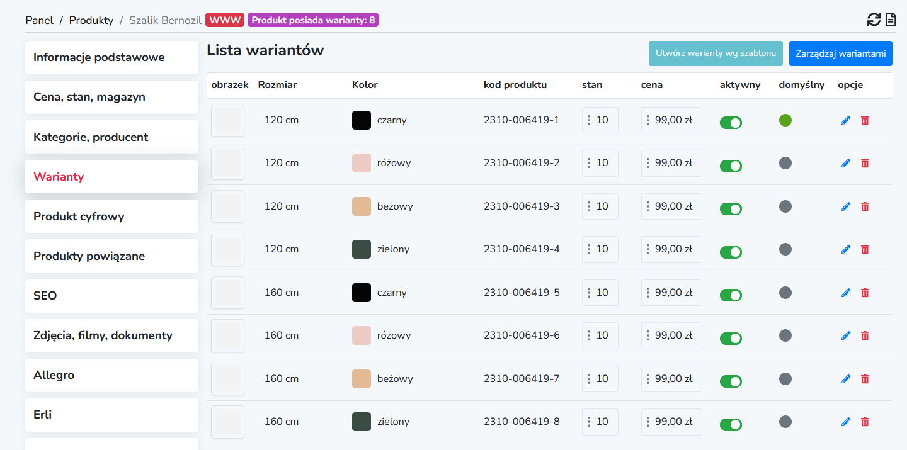Click Zarządzaj wariantami button
This screenshot has height=450, width=907.
(841, 53)
